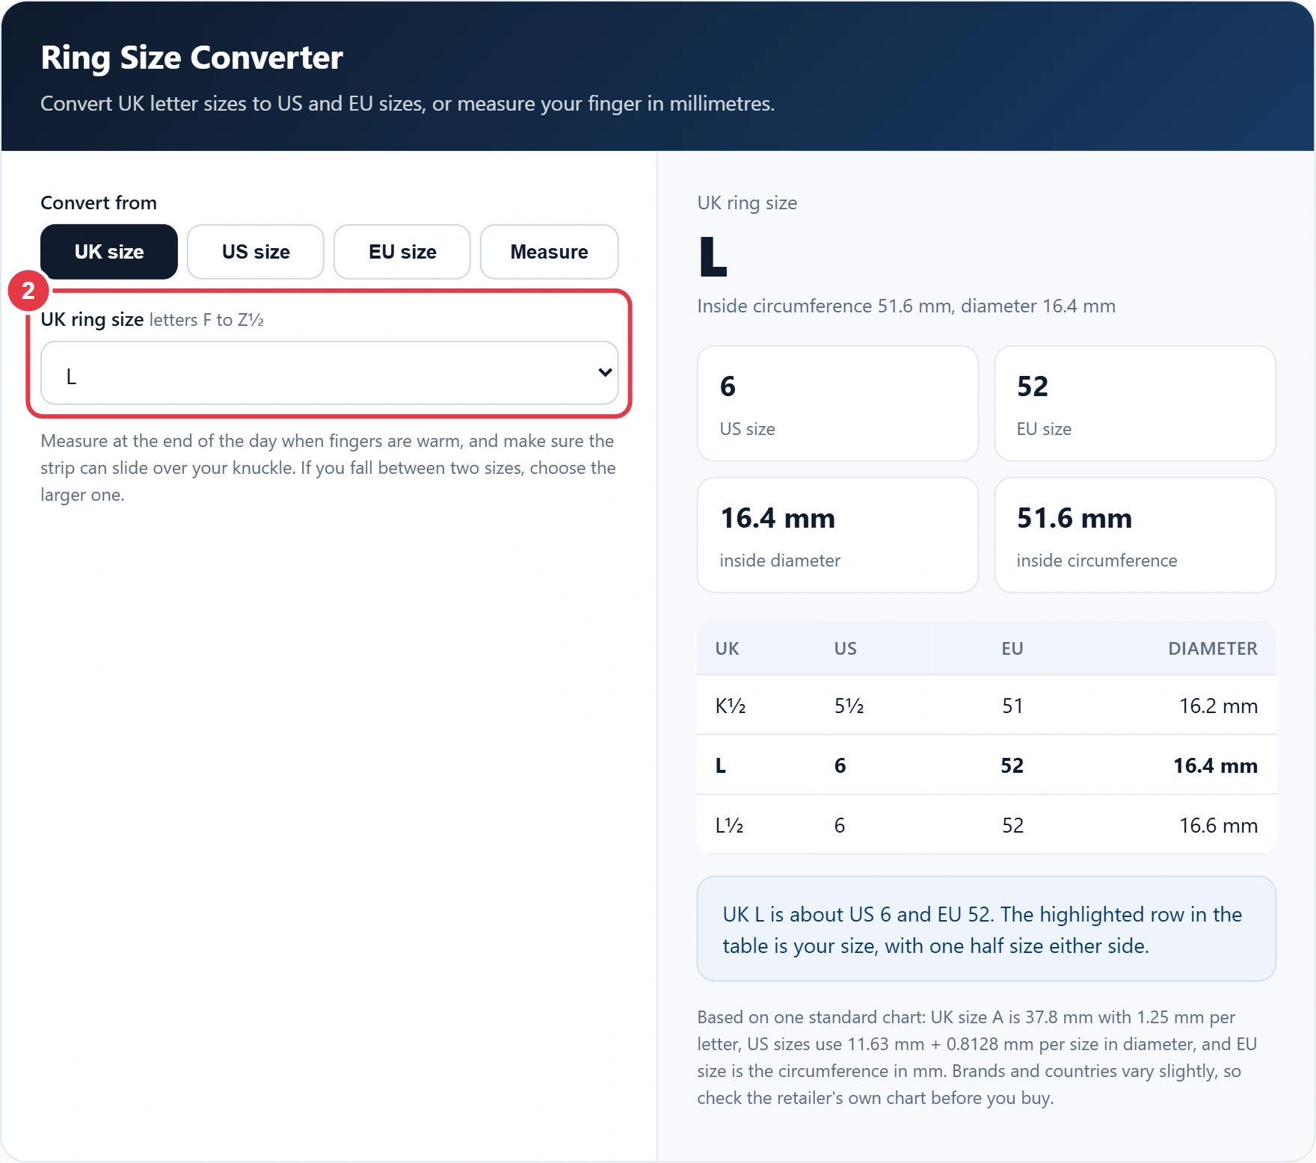
Task: Click the US column header
Action: (846, 648)
